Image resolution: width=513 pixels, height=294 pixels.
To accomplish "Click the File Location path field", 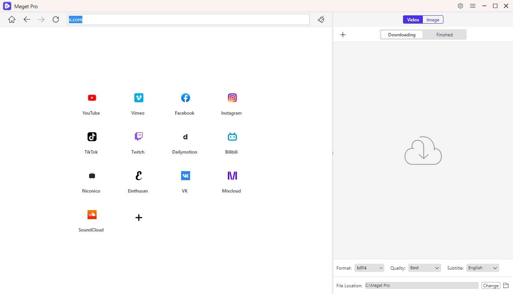I will [421, 285].
